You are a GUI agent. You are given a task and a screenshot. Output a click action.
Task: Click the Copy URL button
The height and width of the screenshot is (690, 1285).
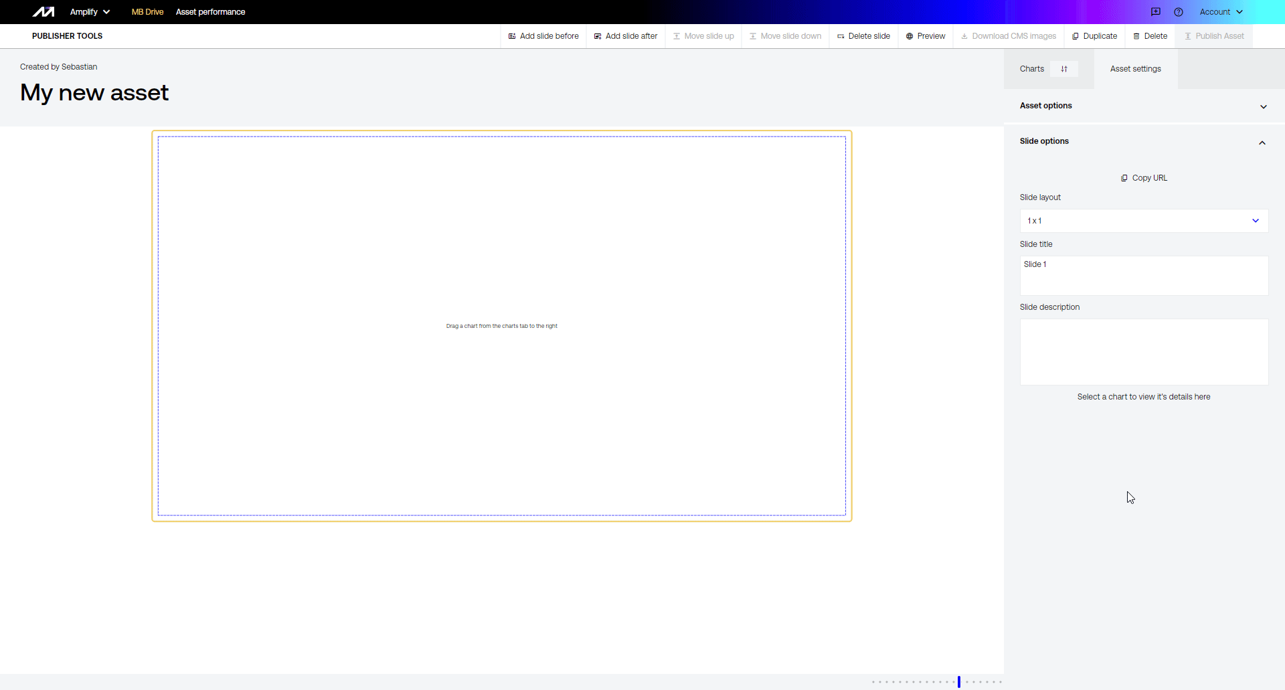pyautogui.click(x=1144, y=178)
